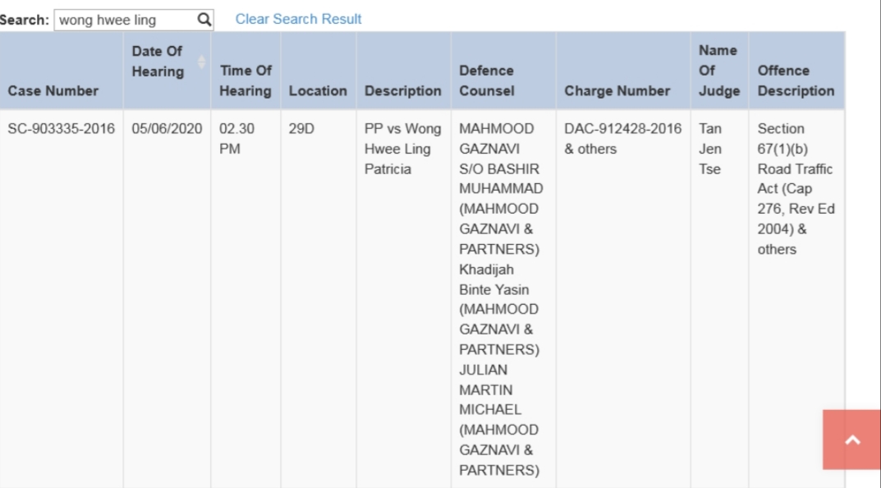This screenshot has height=488, width=881.
Task: Click the Clear Search Result link
Action: (298, 19)
